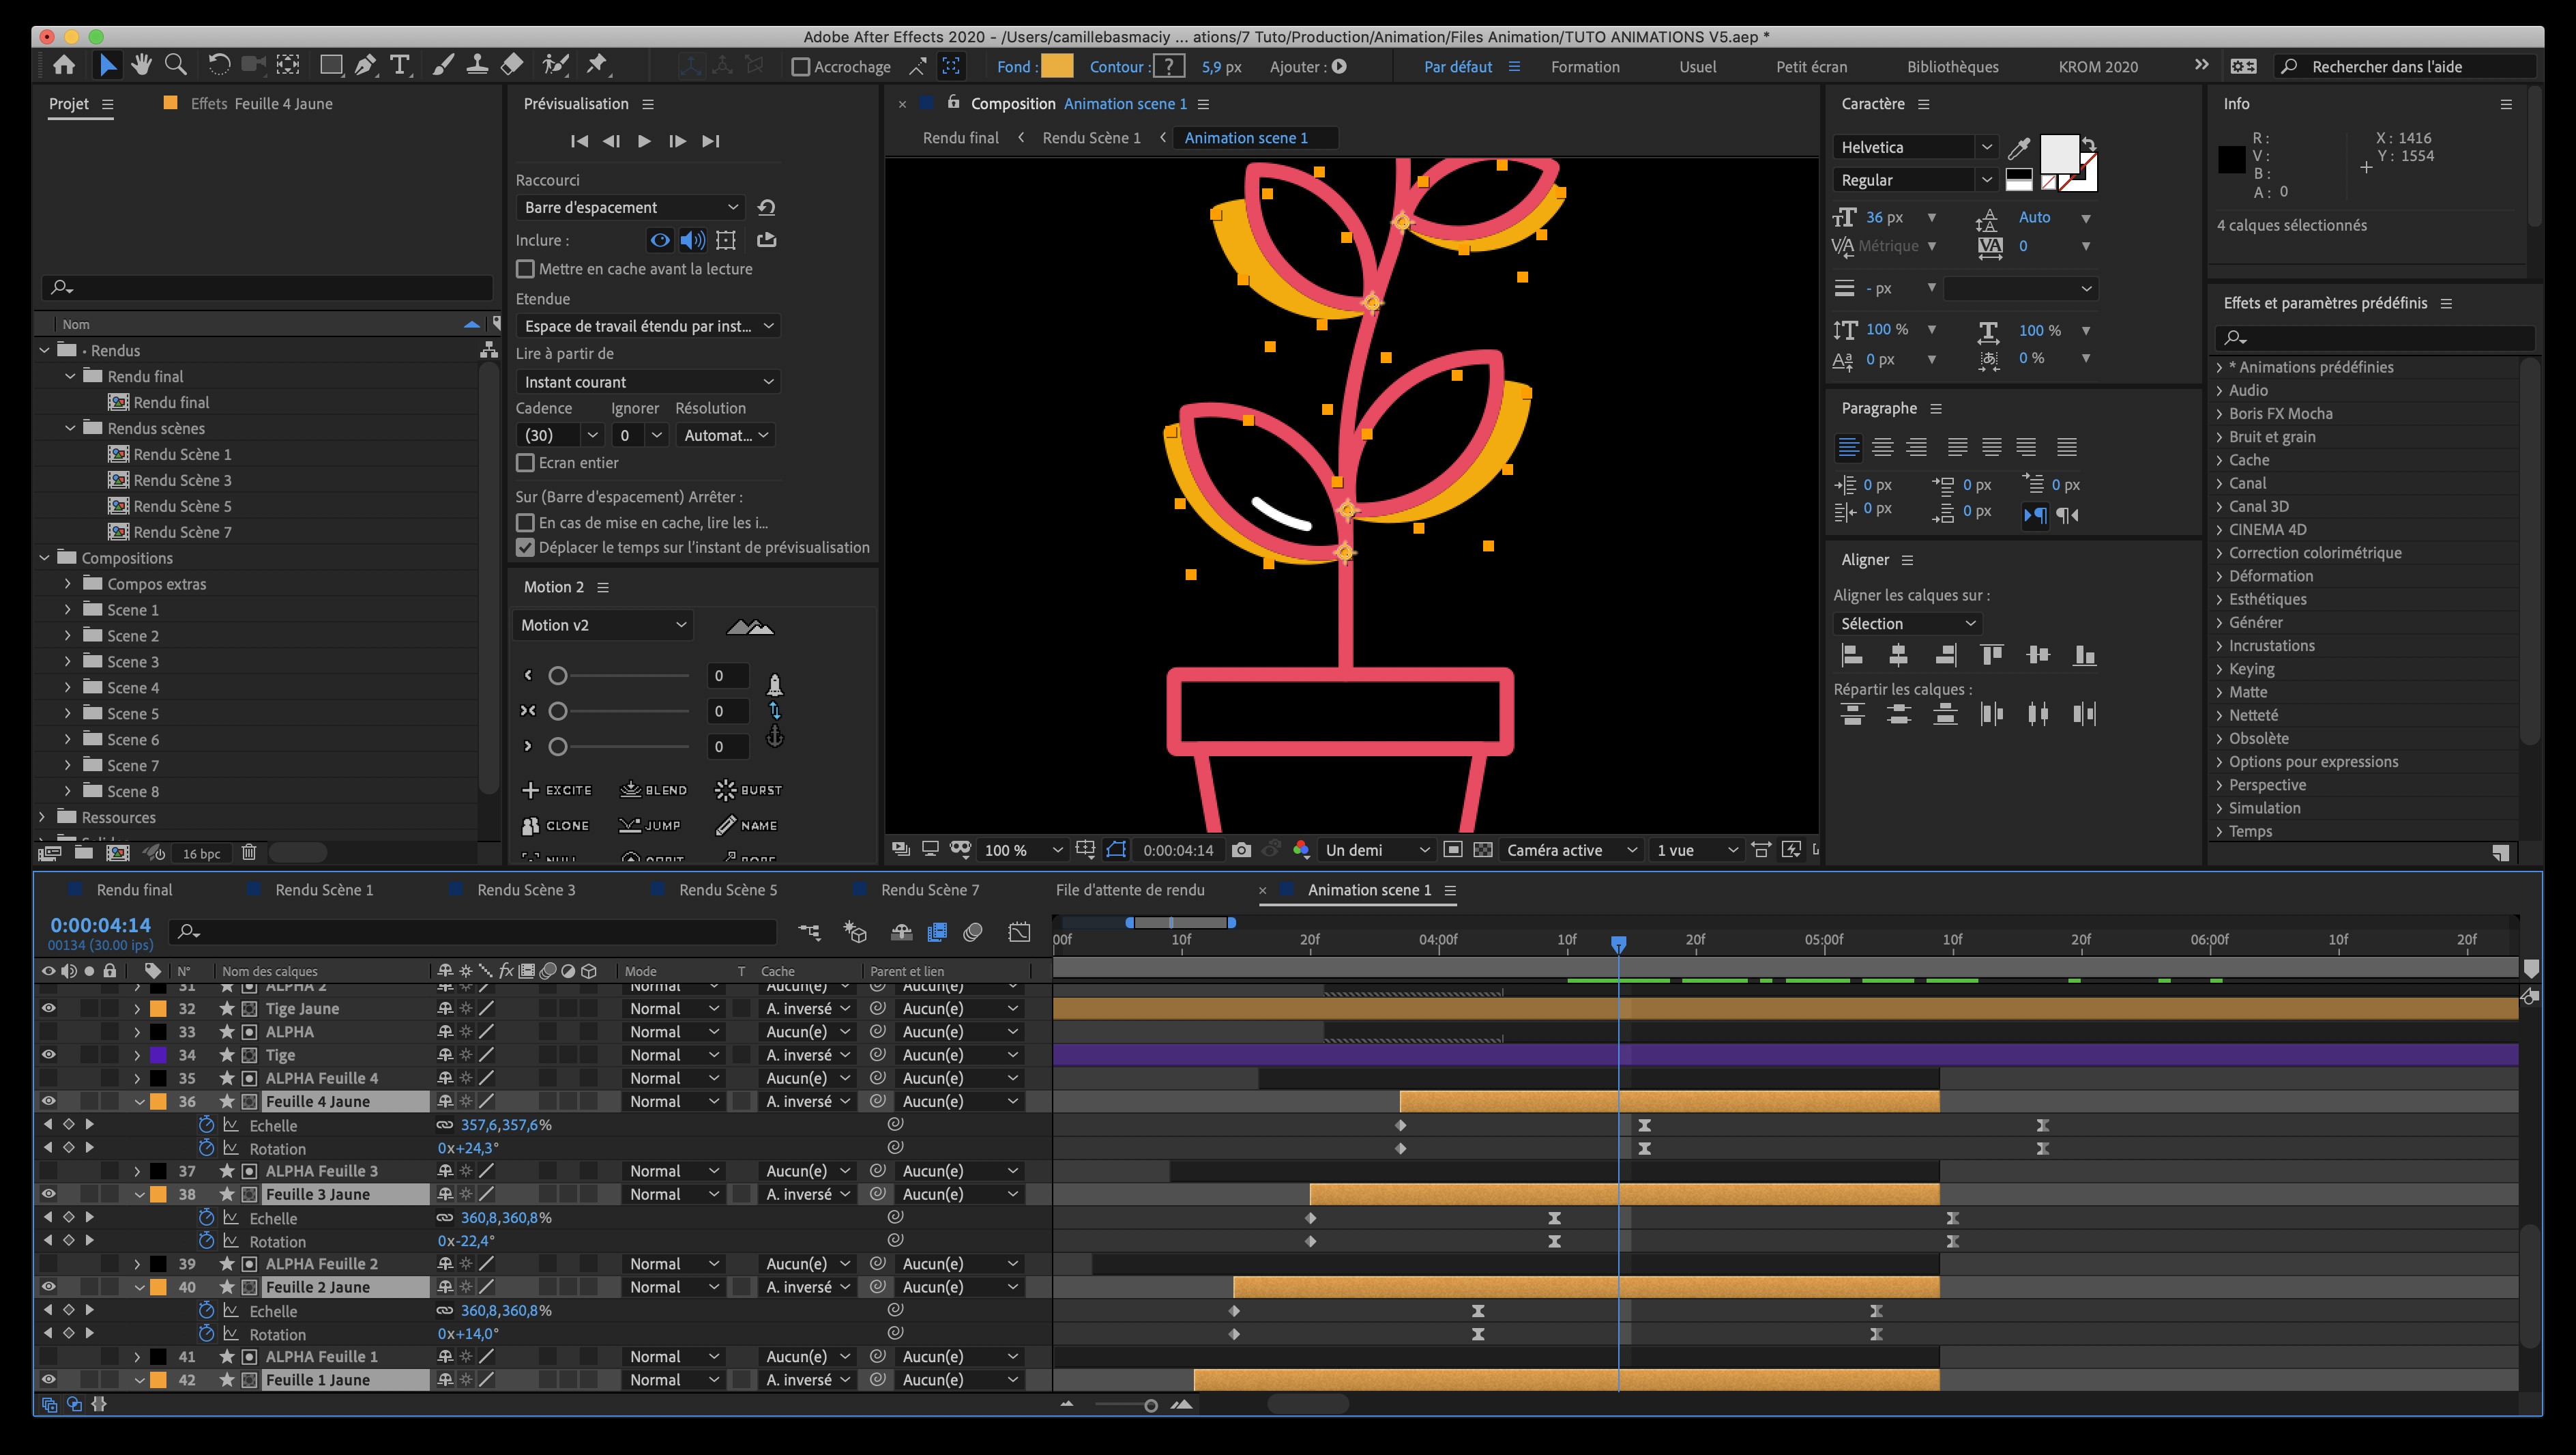The image size is (2576, 1455).
Task: Expand the Scene 3 folder
Action: (x=68, y=663)
